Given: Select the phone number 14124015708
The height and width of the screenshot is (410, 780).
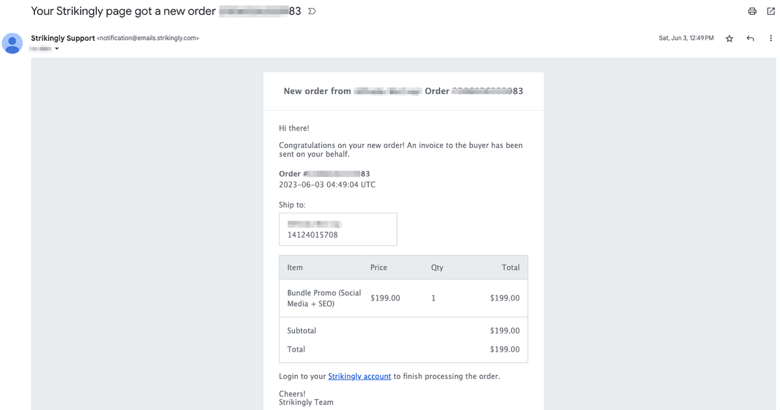Looking at the screenshot, I should [313, 235].
